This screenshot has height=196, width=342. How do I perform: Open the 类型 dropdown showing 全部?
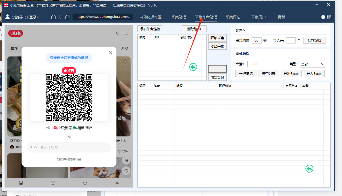[313, 64]
